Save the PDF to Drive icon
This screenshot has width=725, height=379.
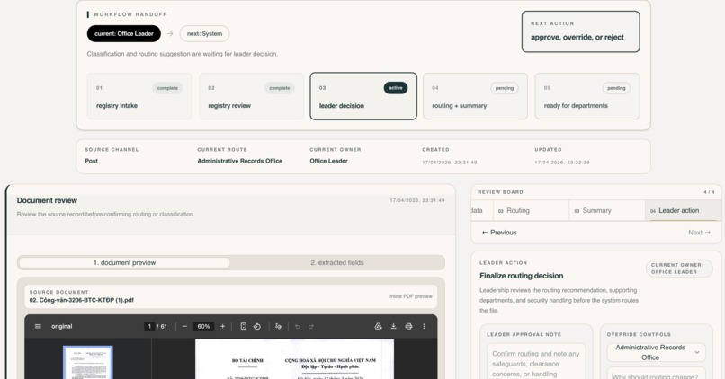click(378, 326)
